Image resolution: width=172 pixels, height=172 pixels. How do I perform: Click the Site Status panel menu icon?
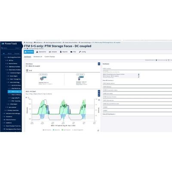pos(99,64)
